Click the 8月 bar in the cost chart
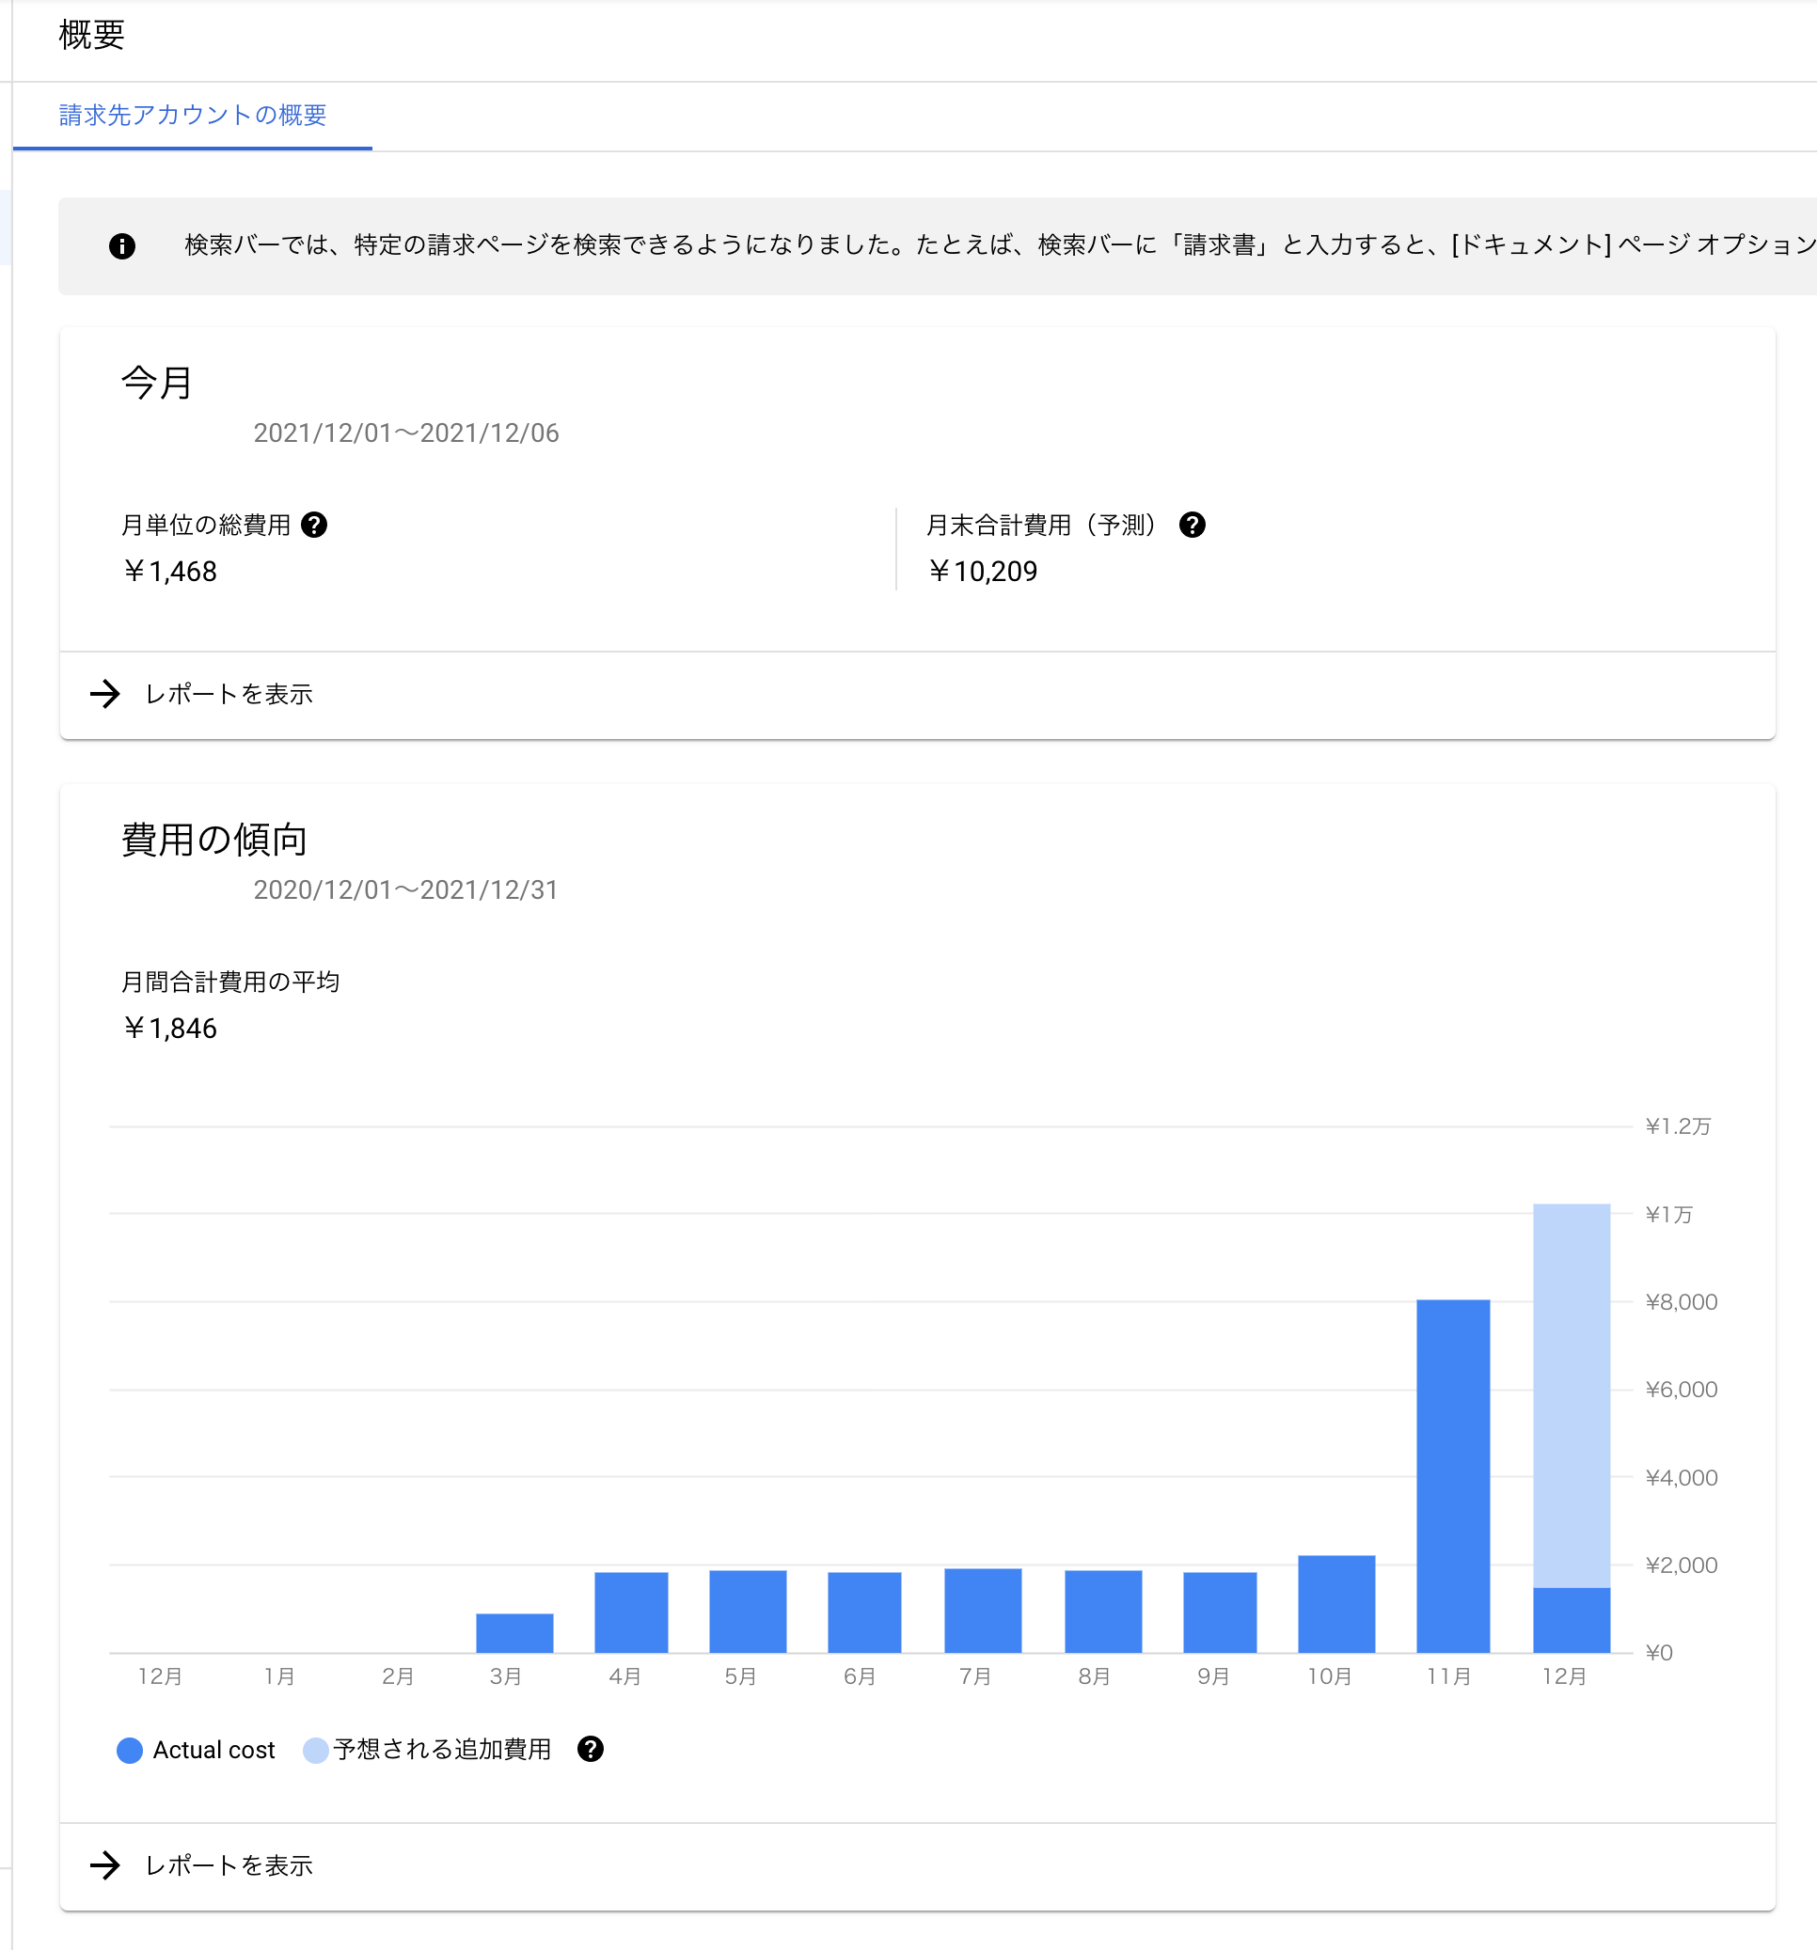This screenshot has width=1817, height=1950. pos(1103,1611)
